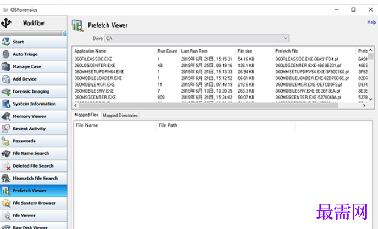Select the System Information icon
Screen dimensions: 378x229
tap(6, 104)
